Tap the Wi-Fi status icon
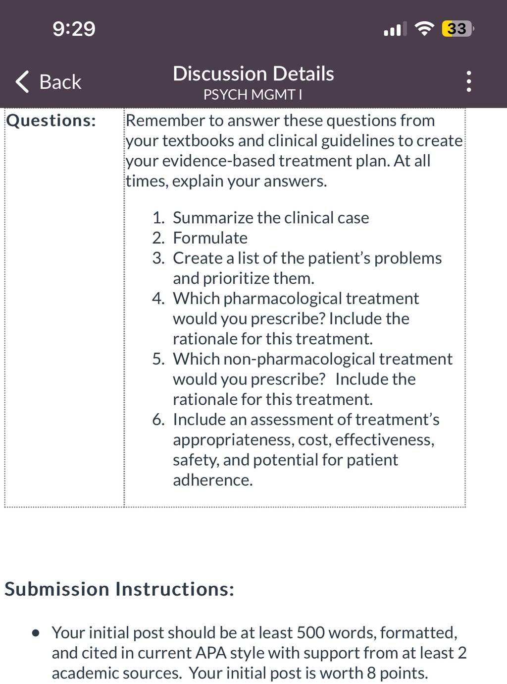The height and width of the screenshot is (684, 507). pos(424,29)
